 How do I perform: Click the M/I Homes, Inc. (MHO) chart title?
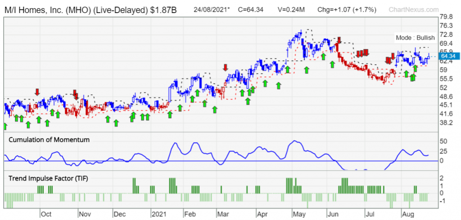(90, 10)
